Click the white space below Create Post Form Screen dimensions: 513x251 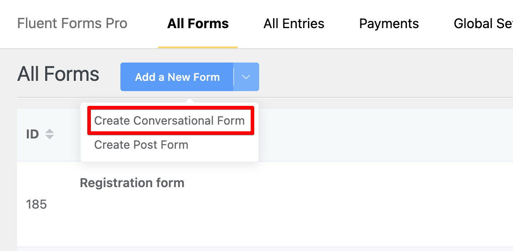click(170, 157)
